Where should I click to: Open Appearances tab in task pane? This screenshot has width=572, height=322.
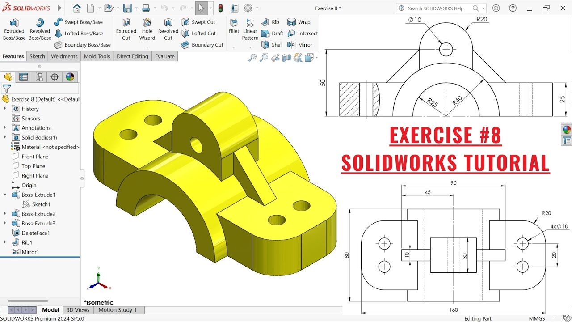567,130
